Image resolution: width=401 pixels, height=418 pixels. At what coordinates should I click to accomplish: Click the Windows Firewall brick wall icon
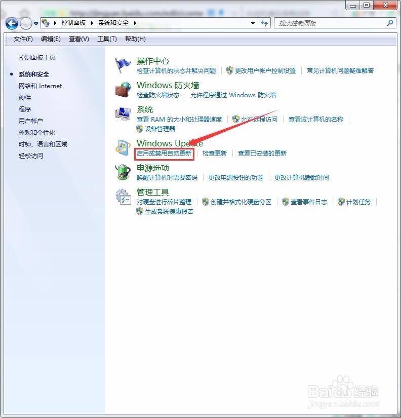click(123, 90)
